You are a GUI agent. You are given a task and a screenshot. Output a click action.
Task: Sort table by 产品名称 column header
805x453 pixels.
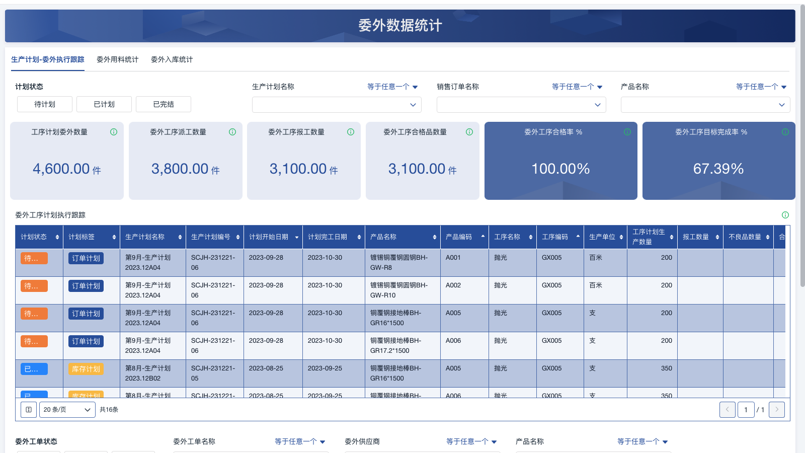point(435,237)
